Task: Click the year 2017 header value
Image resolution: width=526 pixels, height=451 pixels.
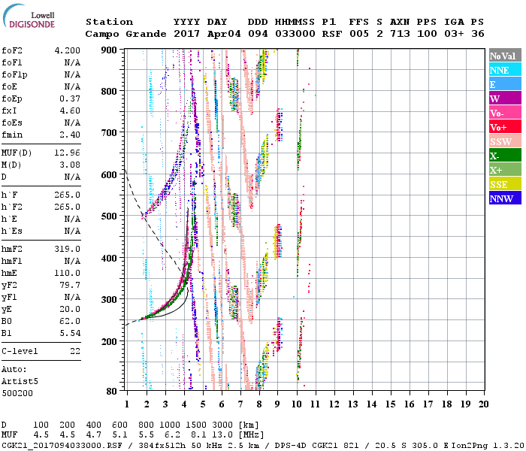Action: [186, 34]
